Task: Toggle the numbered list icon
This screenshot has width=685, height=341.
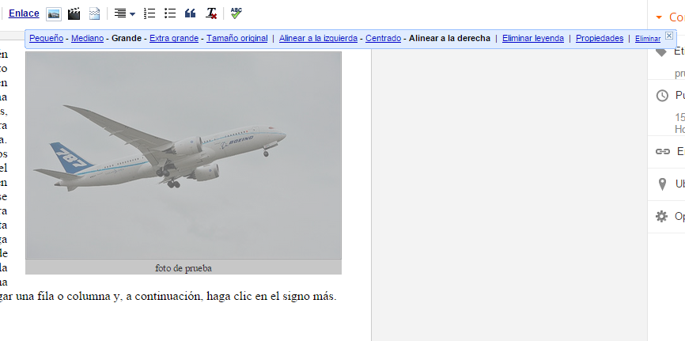Action: 149,13
